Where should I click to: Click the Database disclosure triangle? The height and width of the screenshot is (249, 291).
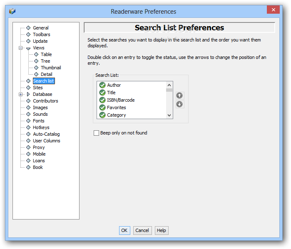point(28,94)
